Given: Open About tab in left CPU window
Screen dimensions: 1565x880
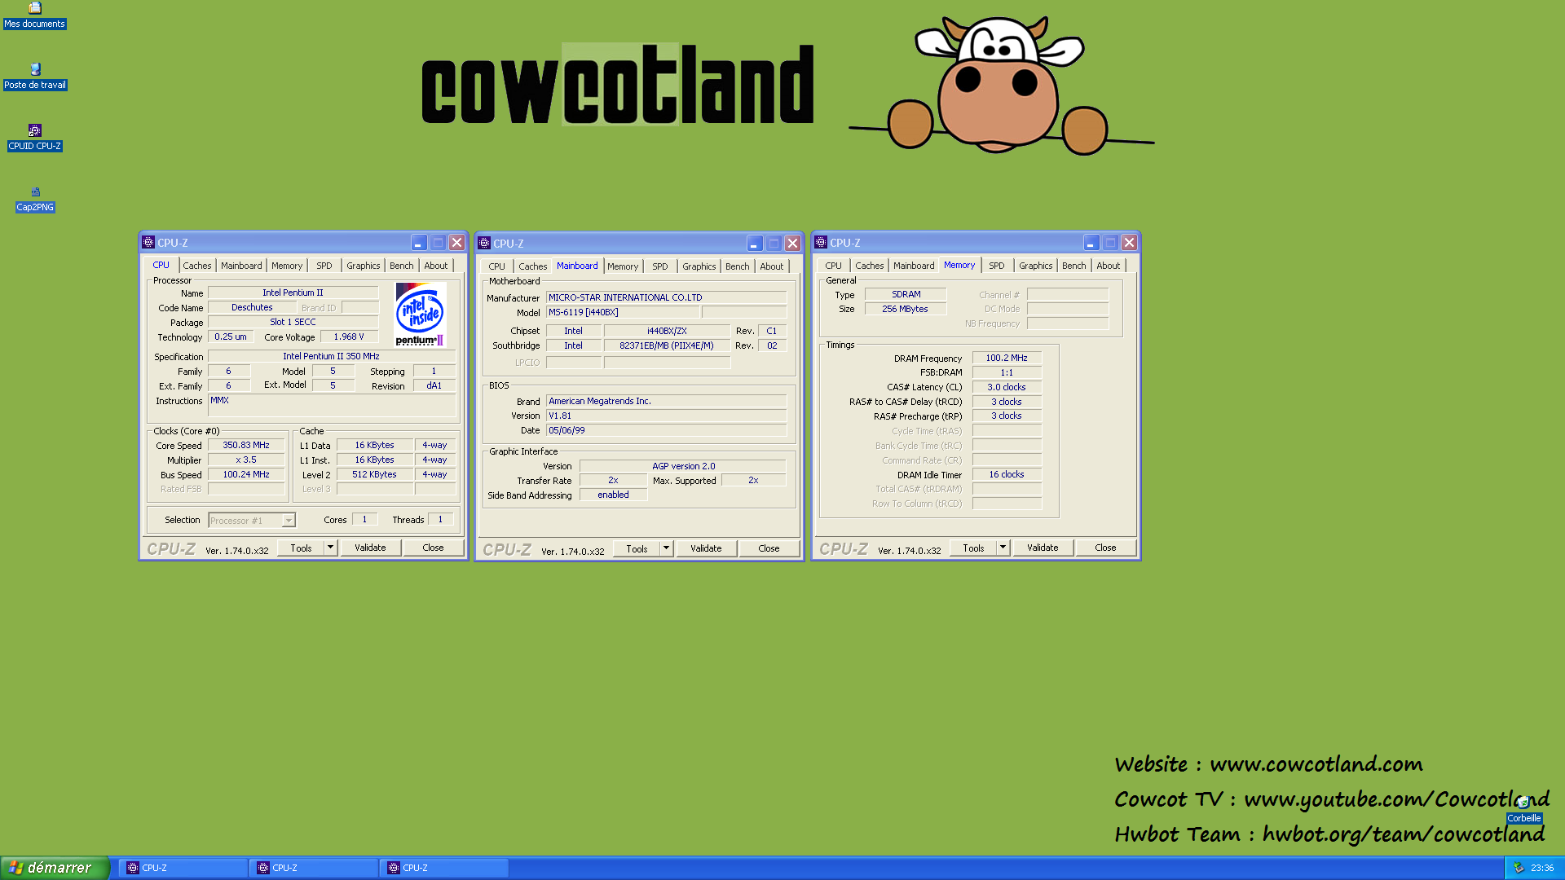Looking at the screenshot, I should coord(436,266).
